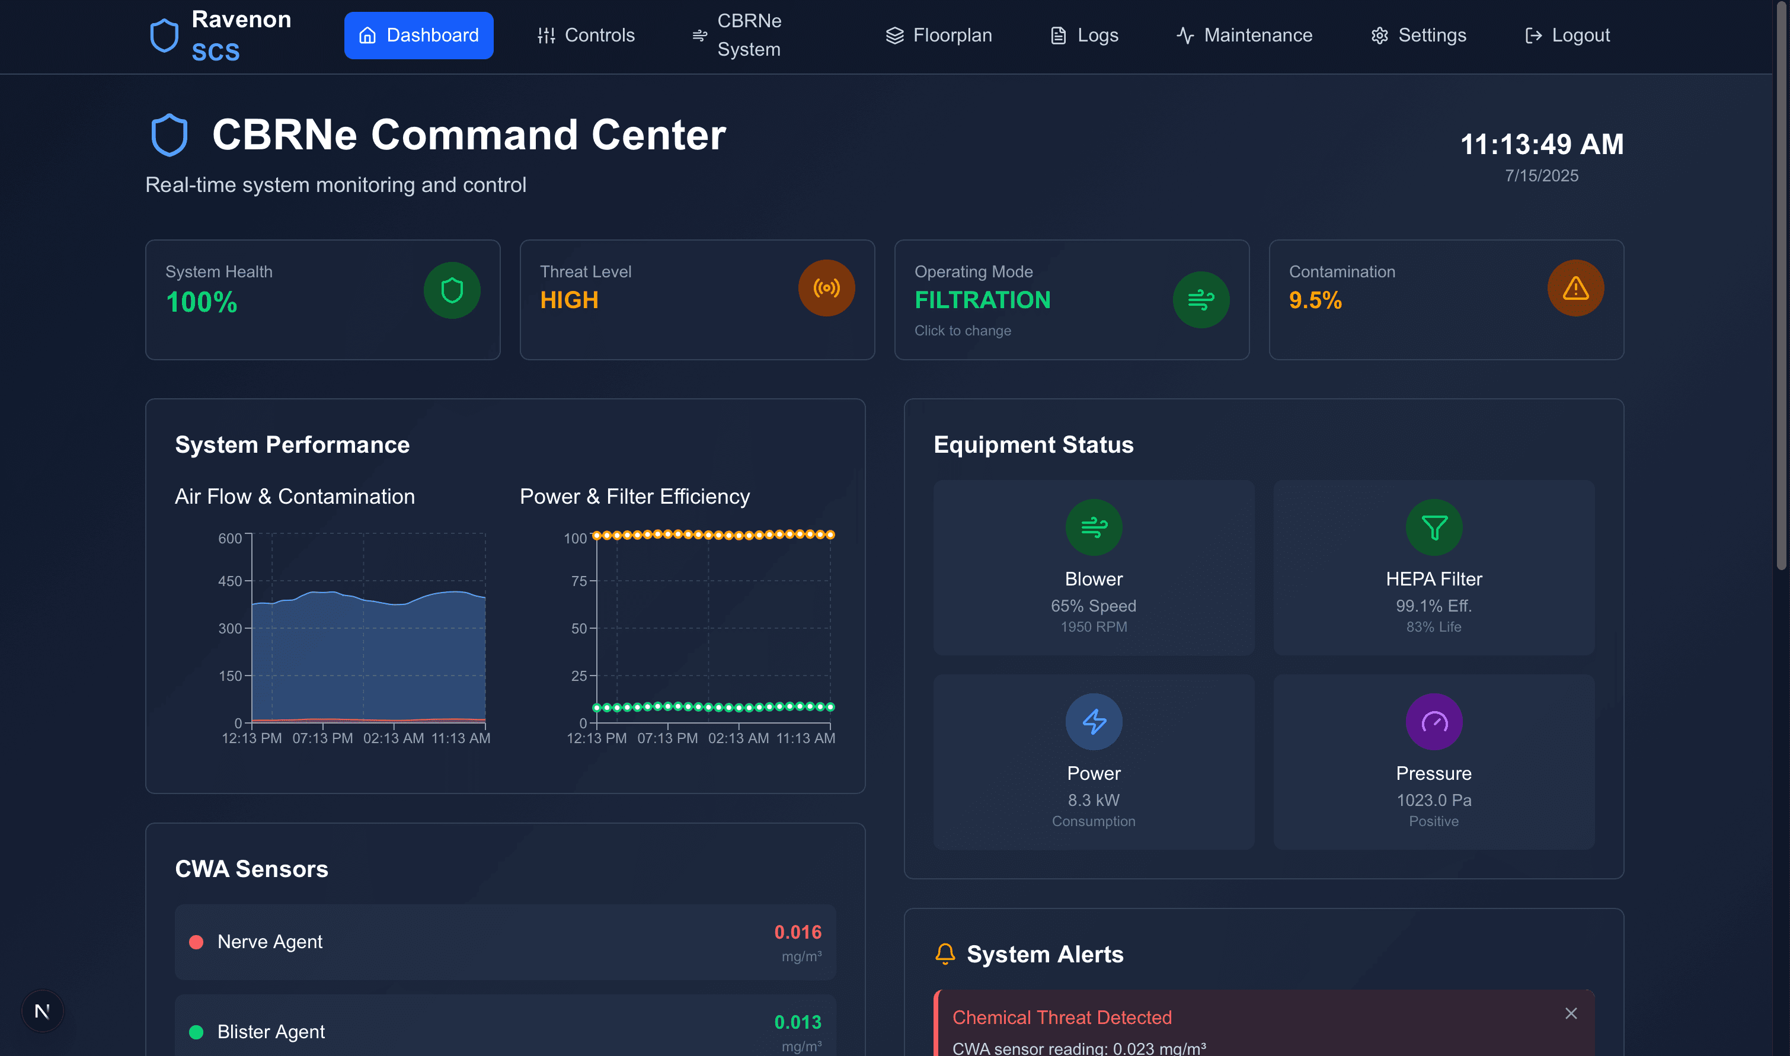Open Settings from the navbar

click(1418, 36)
